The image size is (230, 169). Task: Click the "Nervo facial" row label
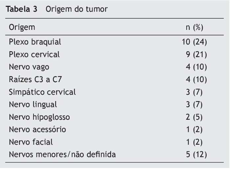coord(31,142)
